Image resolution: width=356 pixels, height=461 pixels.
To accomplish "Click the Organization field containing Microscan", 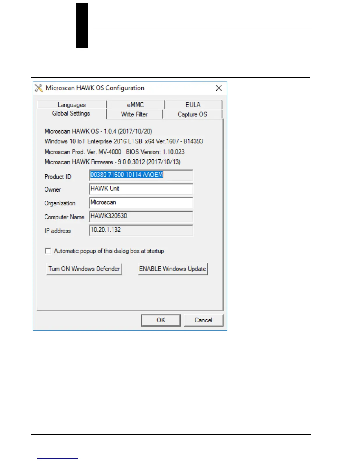I will click(x=141, y=203).
